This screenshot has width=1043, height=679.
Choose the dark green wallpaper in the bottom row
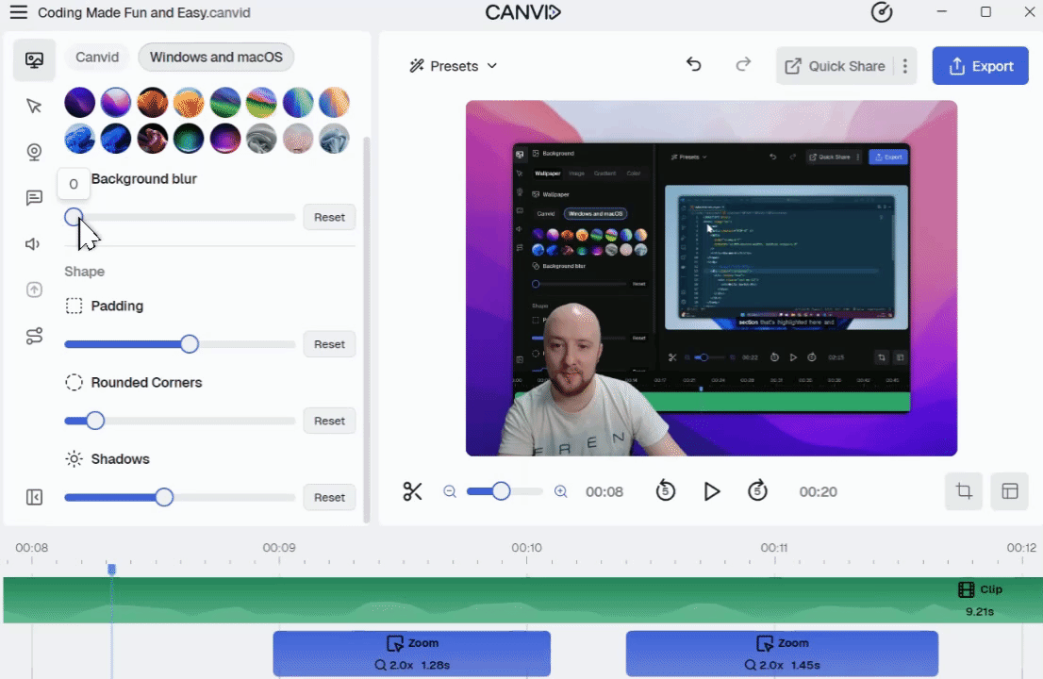(189, 139)
